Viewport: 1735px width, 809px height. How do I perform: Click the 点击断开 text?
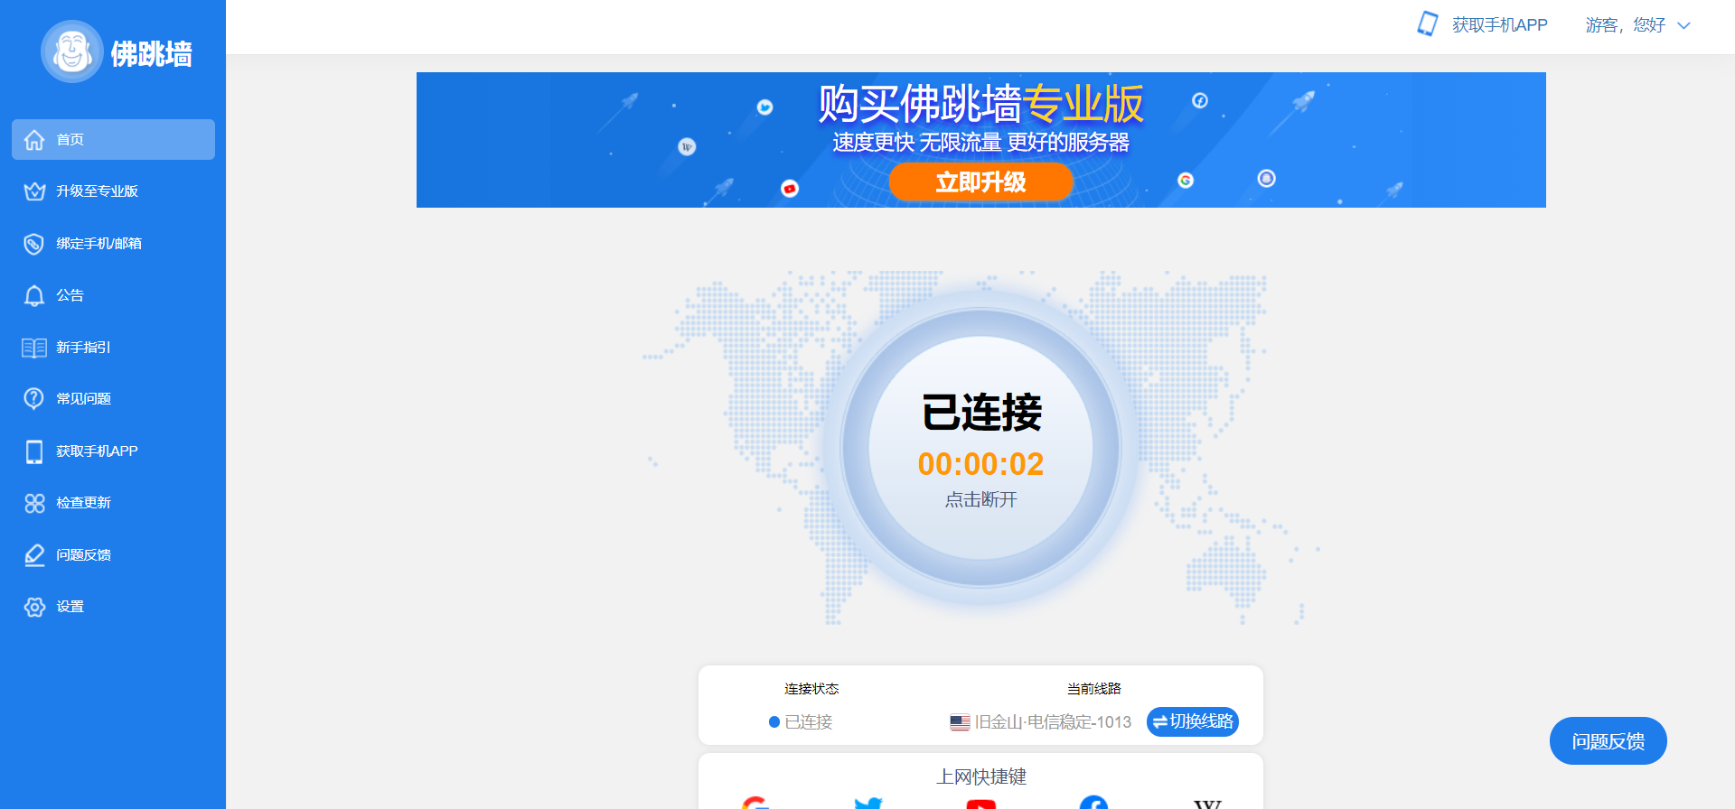tap(980, 499)
